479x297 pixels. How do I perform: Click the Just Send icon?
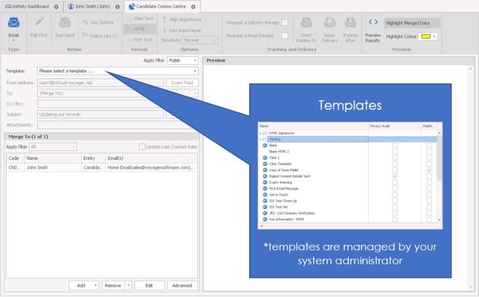click(x=65, y=24)
